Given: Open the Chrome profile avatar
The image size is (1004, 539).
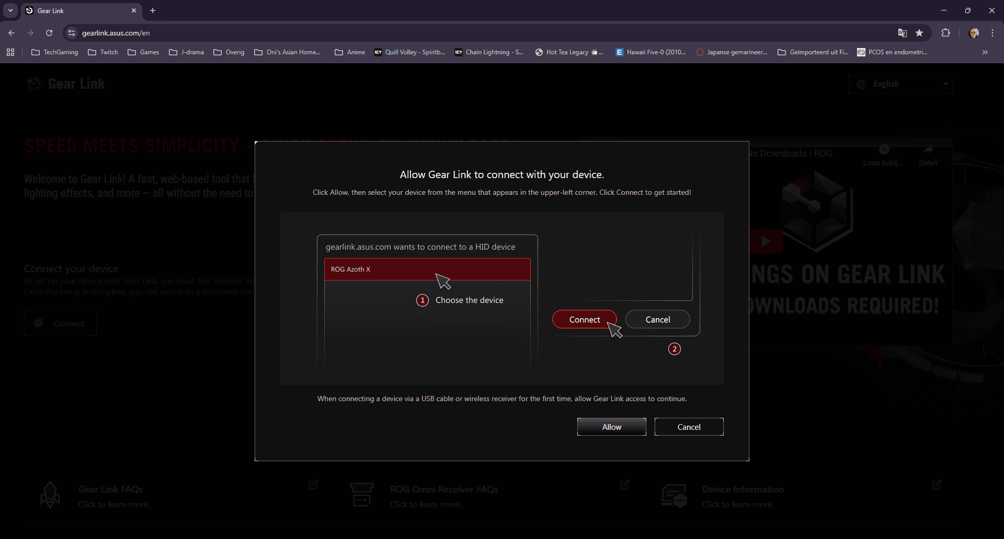Looking at the screenshot, I should click(x=974, y=33).
